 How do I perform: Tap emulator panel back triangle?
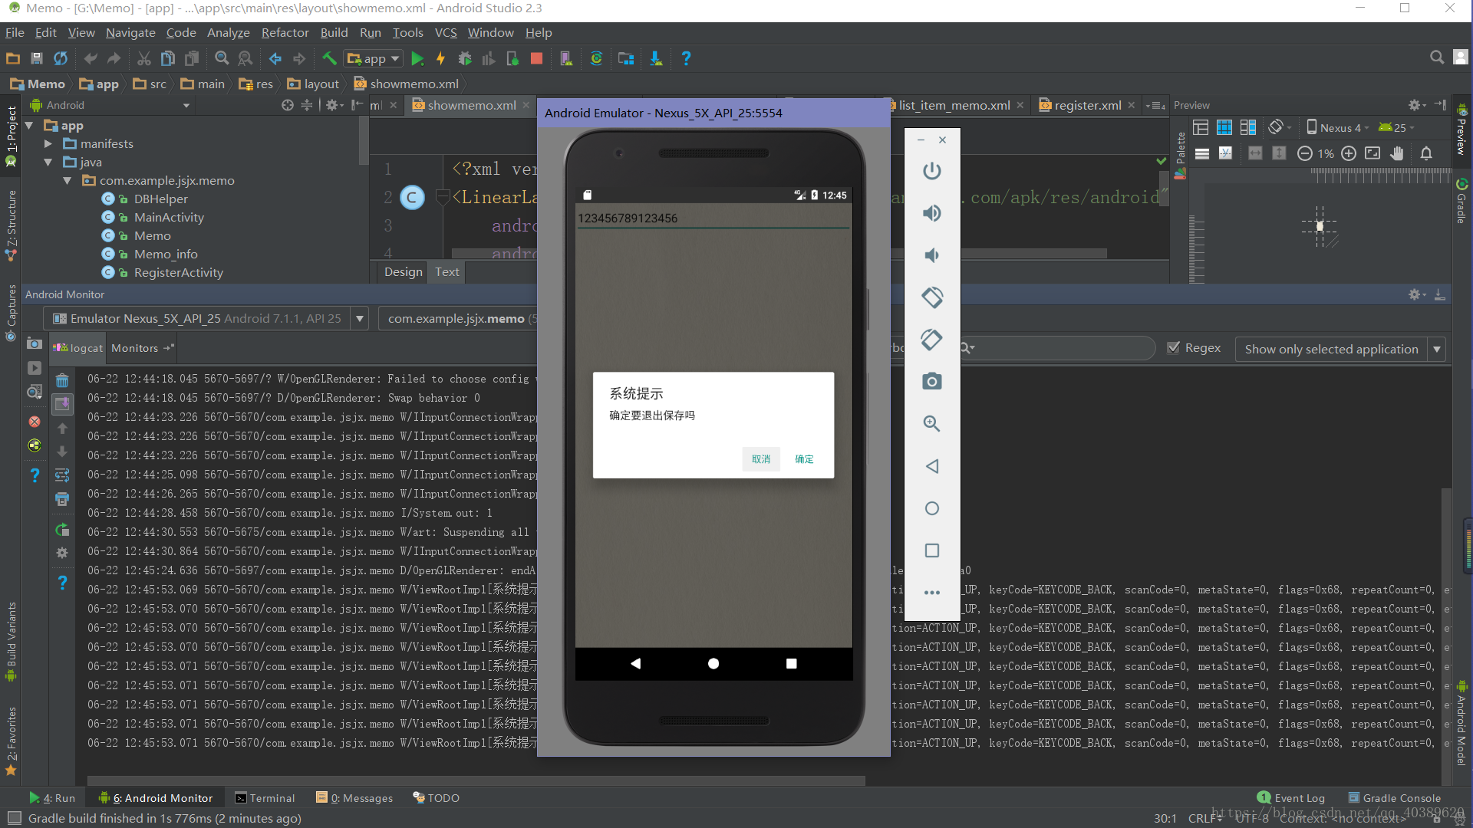click(932, 466)
